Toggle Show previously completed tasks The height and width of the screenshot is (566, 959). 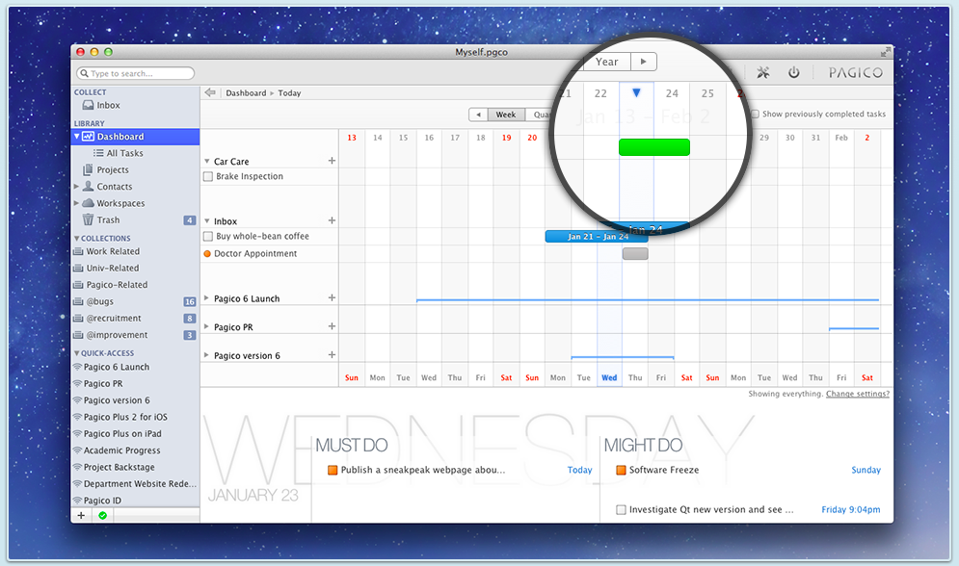click(x=756, y=115)
